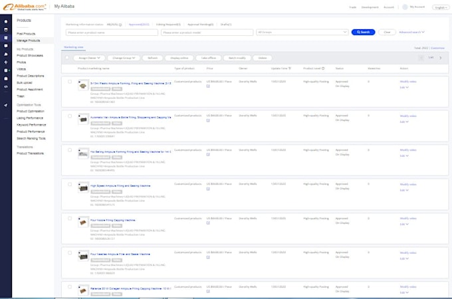This screenshot has width=452, height=299.
Task: Click price edit icon for Automatic Vial Ampoule row
Action: tap(208, 120)
